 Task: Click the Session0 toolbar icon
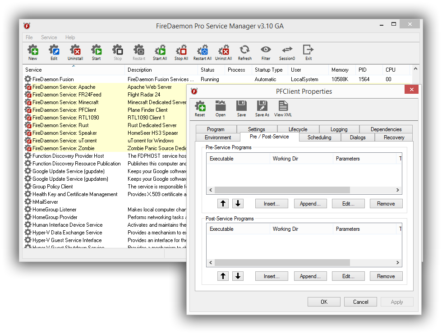click(x=287, y=52)
